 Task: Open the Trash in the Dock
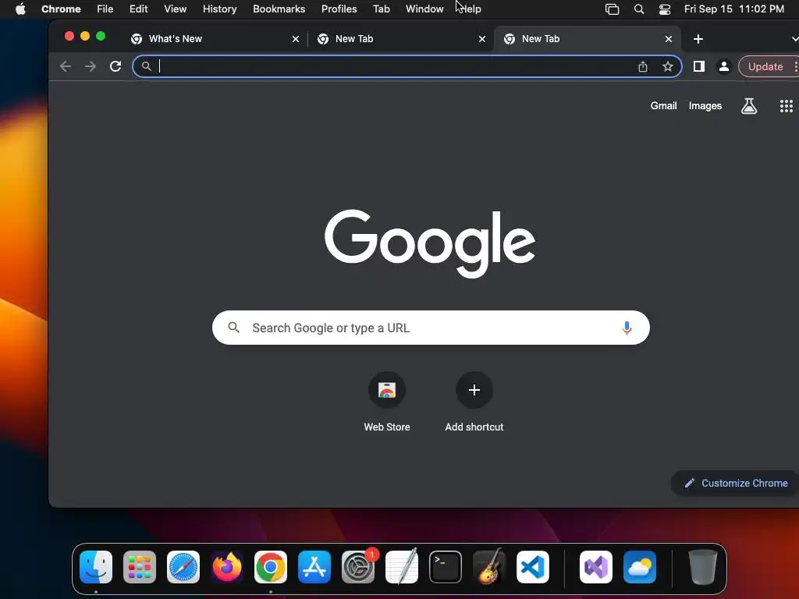tap(703, 567)
